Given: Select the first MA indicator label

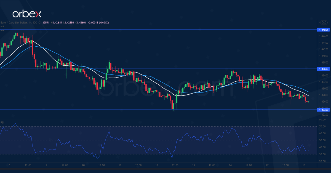Looking at the screenshot, I should tap(2, 26).
